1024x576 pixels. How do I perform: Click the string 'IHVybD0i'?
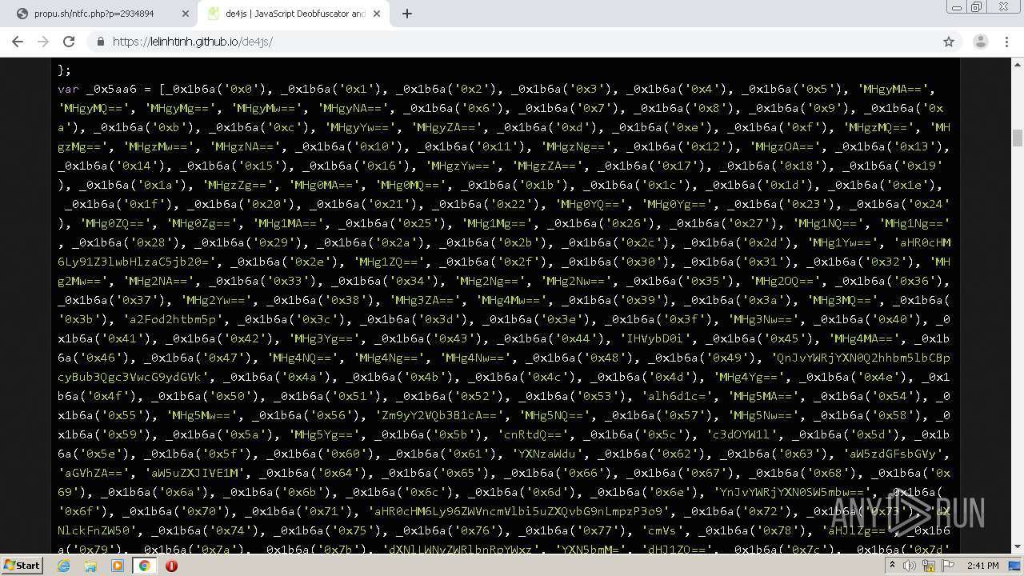point(656,338)
